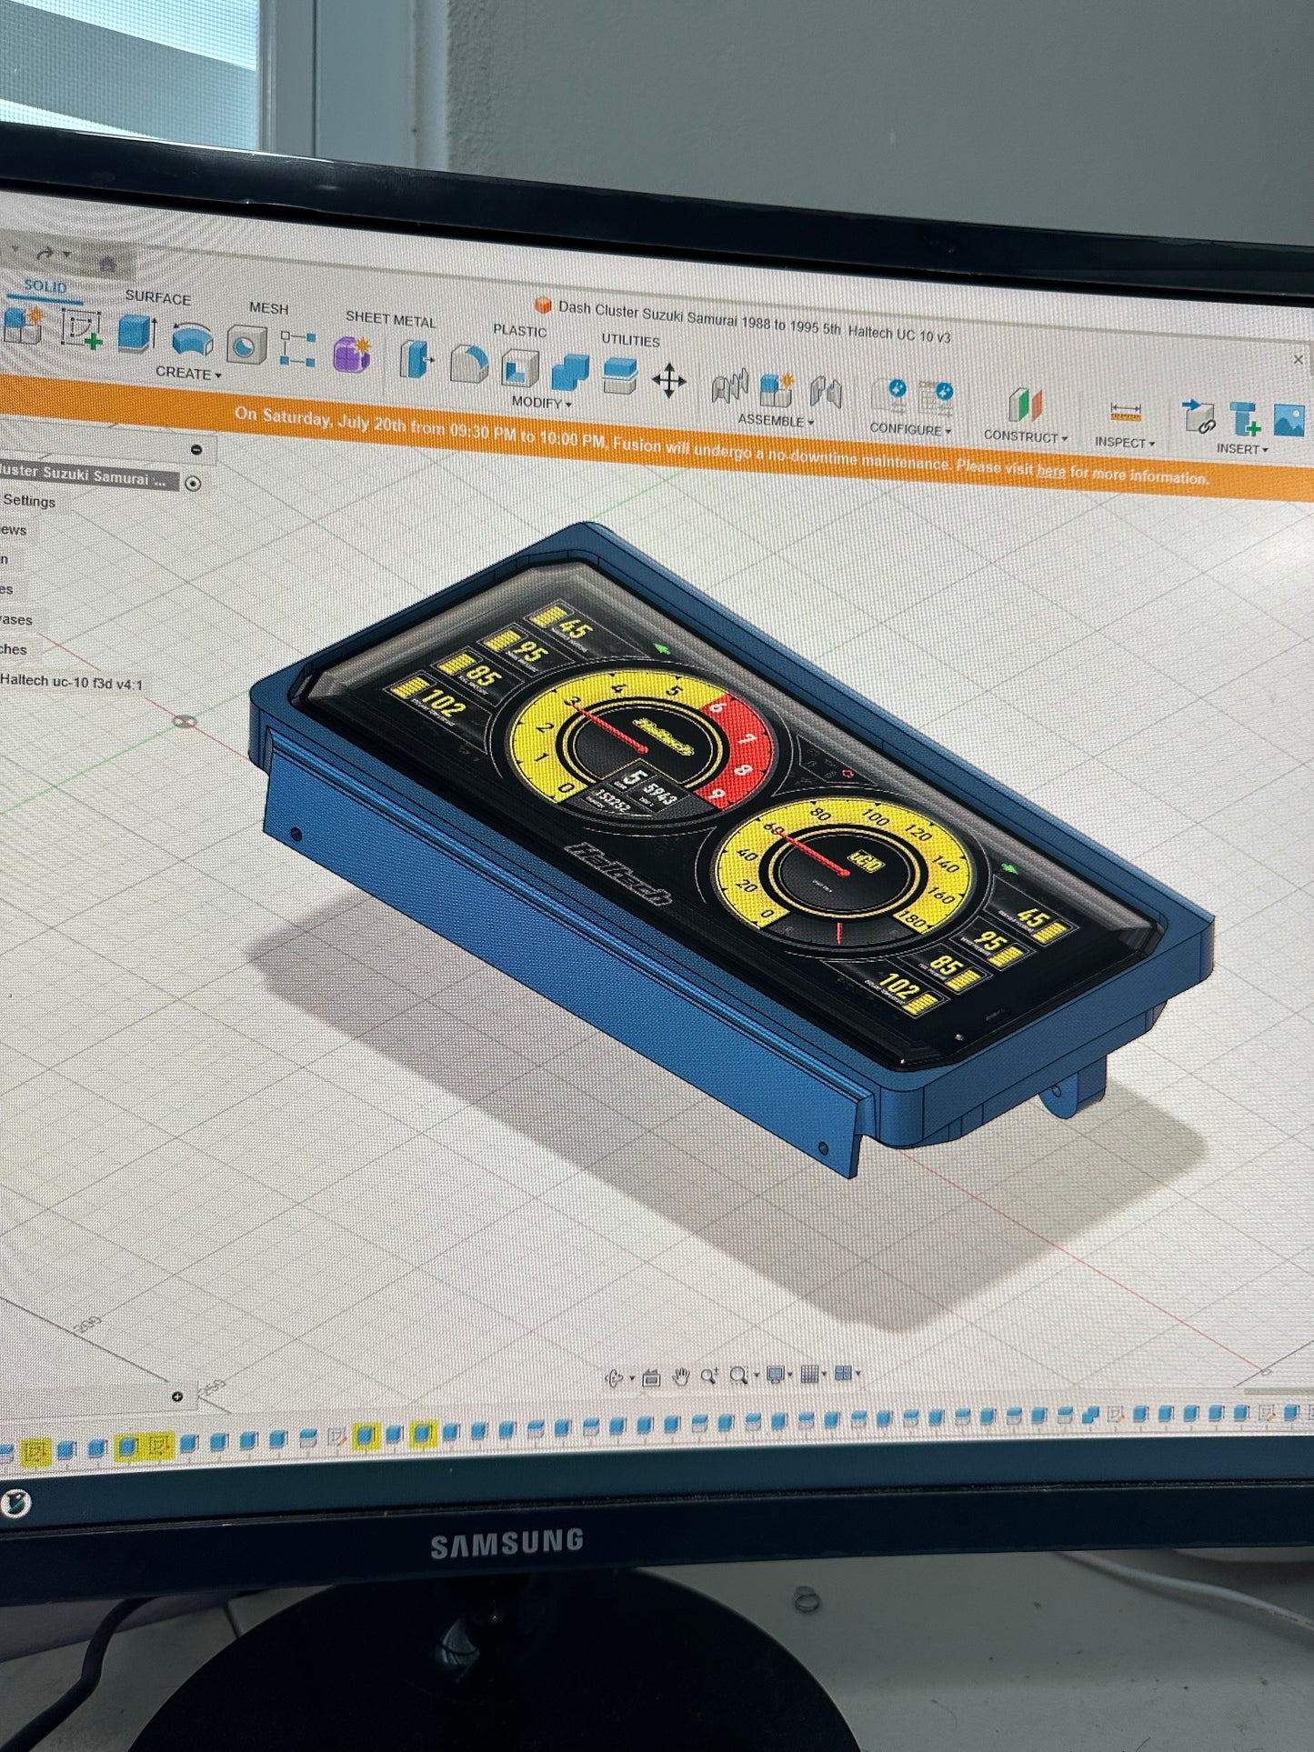This screenshot has width=1314, height=1752.
Task: Select the New Component tool
Action: pyautogui.click(x=22, y=326)
